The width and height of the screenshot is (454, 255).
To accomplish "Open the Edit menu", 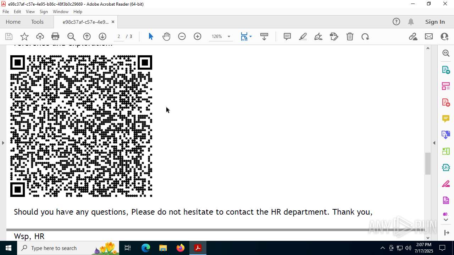I will (x=17, y=12).
